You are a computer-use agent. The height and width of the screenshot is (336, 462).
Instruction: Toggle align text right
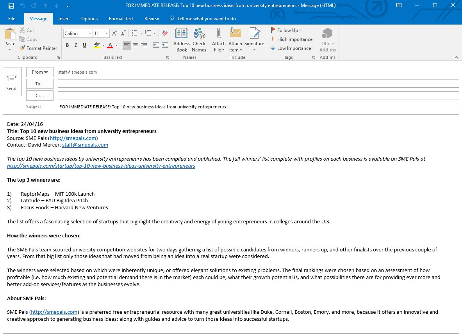(144, 45)
